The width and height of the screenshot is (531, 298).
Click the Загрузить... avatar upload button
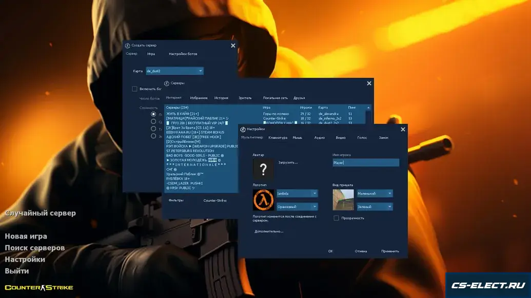point(288,162)
